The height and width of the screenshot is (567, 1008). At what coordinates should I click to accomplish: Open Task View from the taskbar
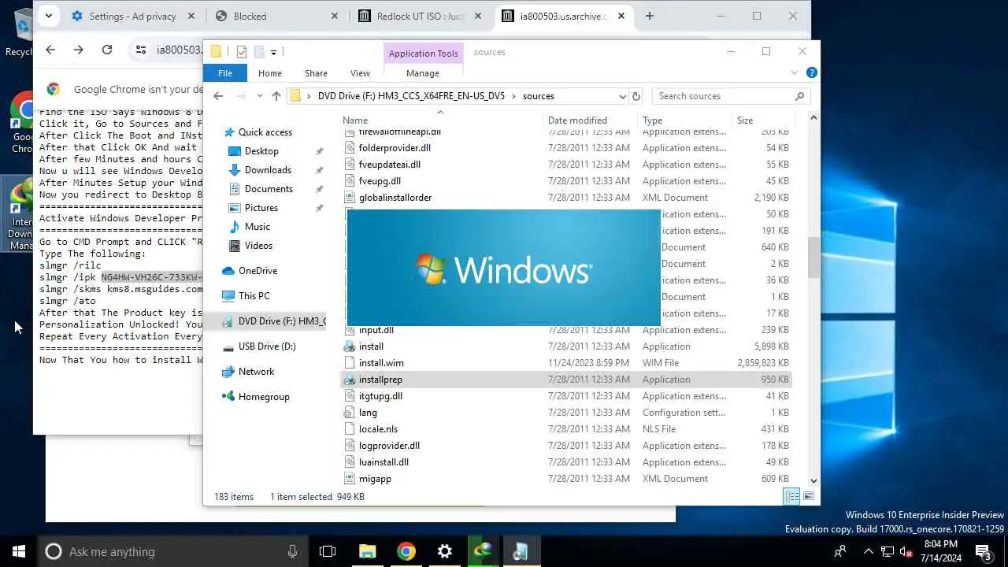pyautogui.click(x=328, y=551)
